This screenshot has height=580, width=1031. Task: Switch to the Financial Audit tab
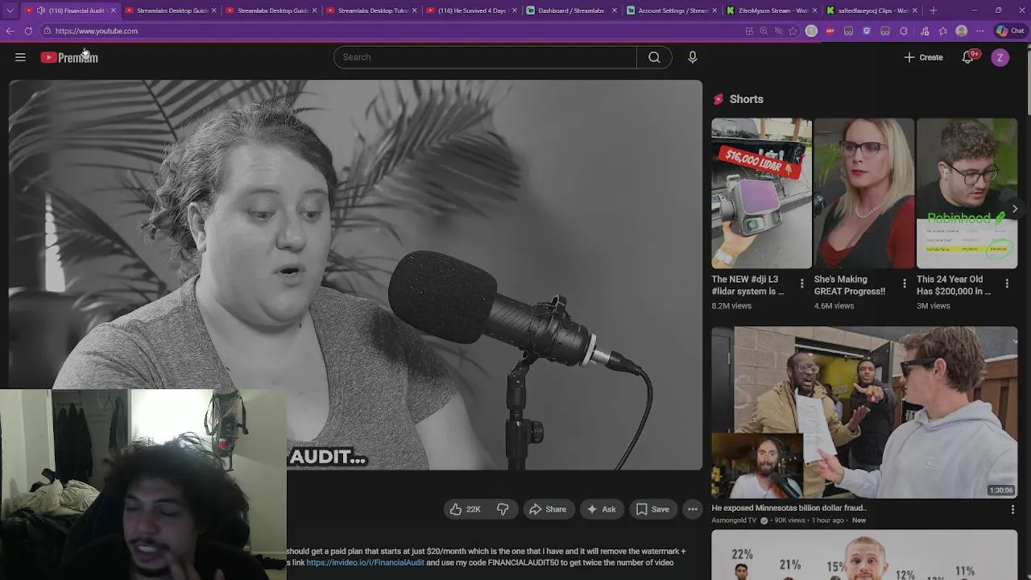(71, 10)
